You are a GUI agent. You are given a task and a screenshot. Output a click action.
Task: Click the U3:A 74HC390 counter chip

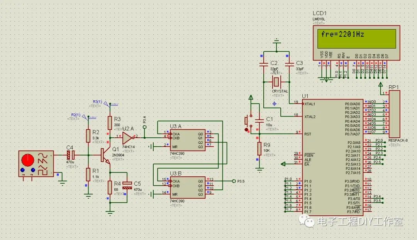188,140
